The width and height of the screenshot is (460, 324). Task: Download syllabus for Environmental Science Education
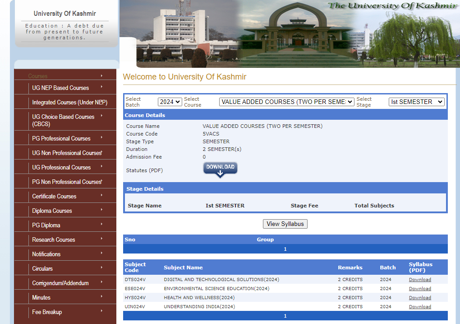420,289
